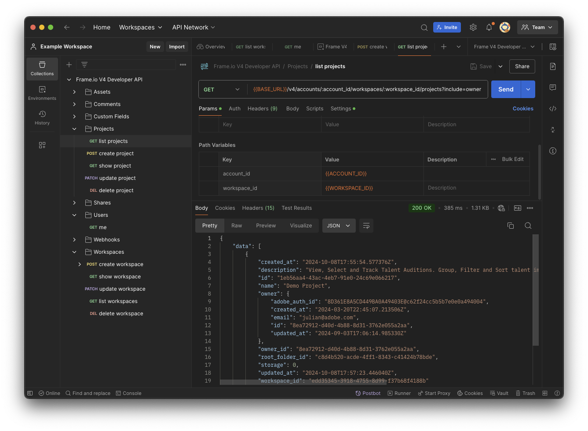Open the Trash
The width and height of the screenshot is (588, 431).
point(525,393)
